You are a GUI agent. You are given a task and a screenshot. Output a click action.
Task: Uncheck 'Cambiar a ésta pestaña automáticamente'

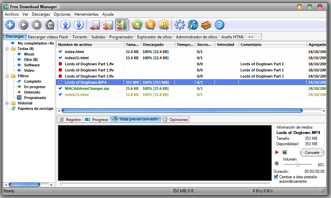click(276, 177)
